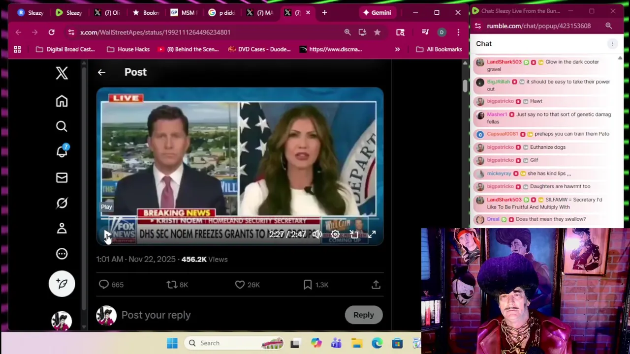Viewport: 630px width, 354px height.
Task: Open discma bookmark link
Action: click(x=331, y=49)
